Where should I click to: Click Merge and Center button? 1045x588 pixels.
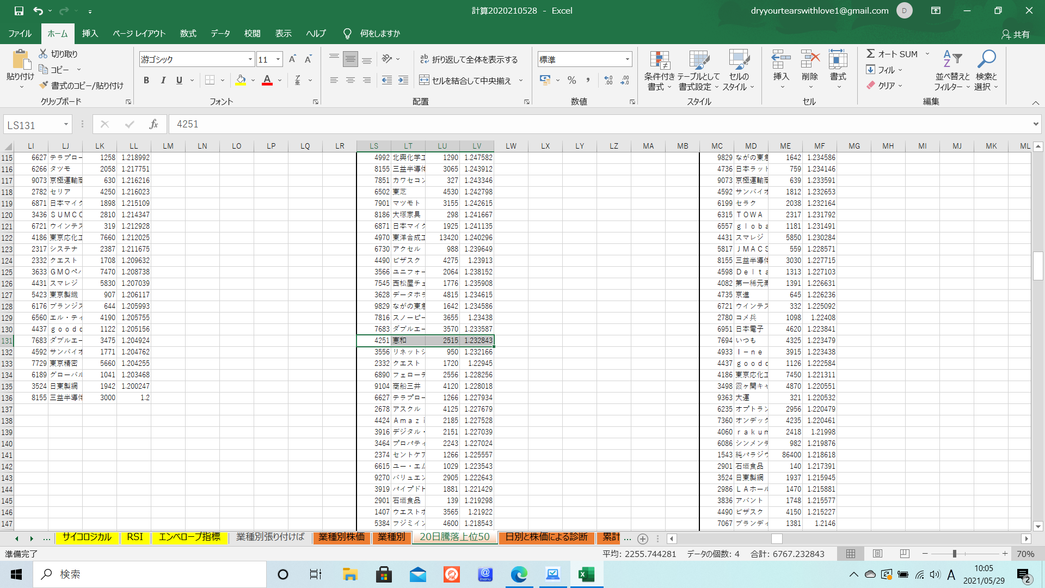466,81
